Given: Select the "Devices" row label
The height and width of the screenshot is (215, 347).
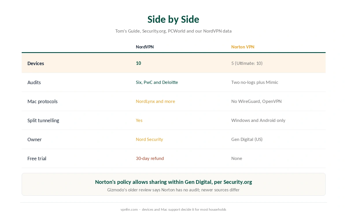Looking at the screenshot, I should coord(36,63).
